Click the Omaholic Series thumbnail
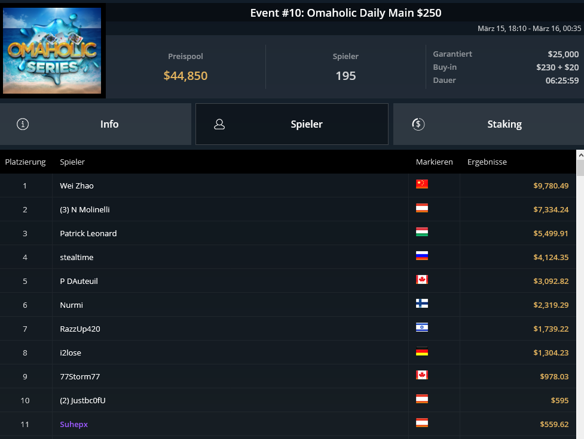 [52, 51]
